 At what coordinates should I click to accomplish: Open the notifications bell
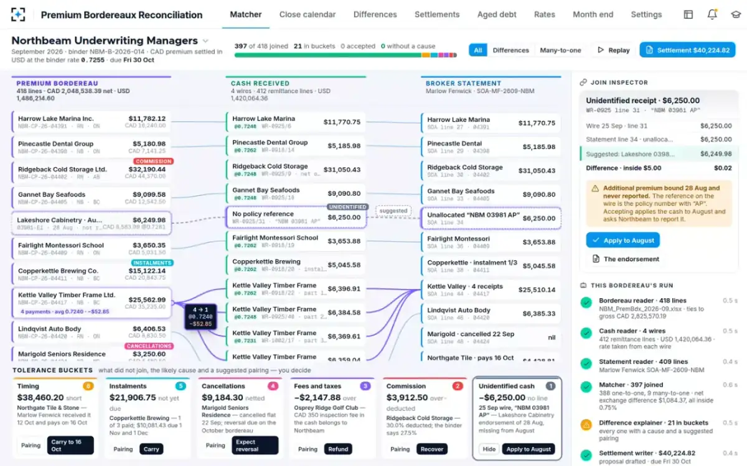(x=712, y=14)
